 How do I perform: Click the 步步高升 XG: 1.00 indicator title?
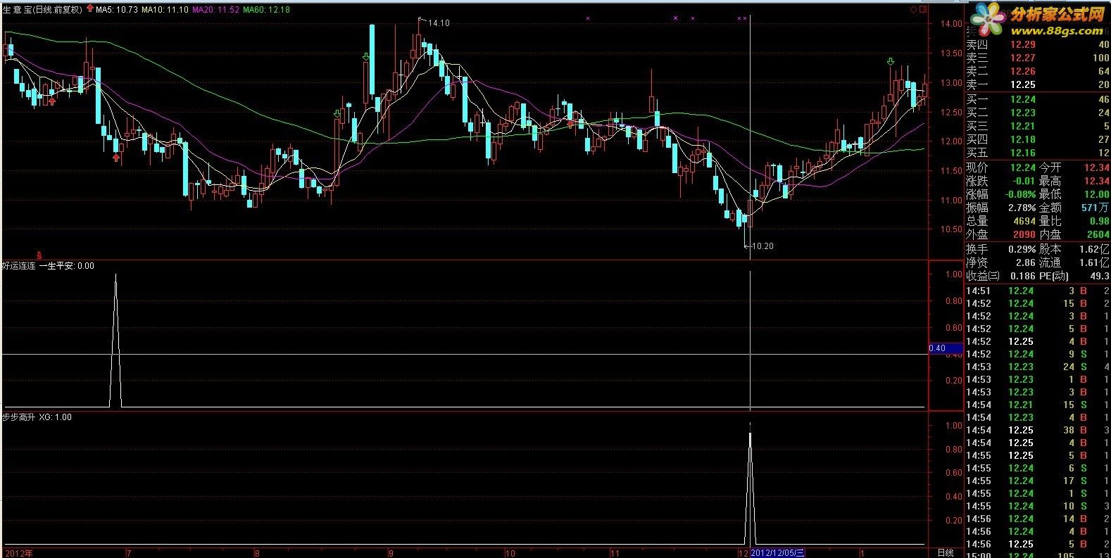(x=37, y=417)
